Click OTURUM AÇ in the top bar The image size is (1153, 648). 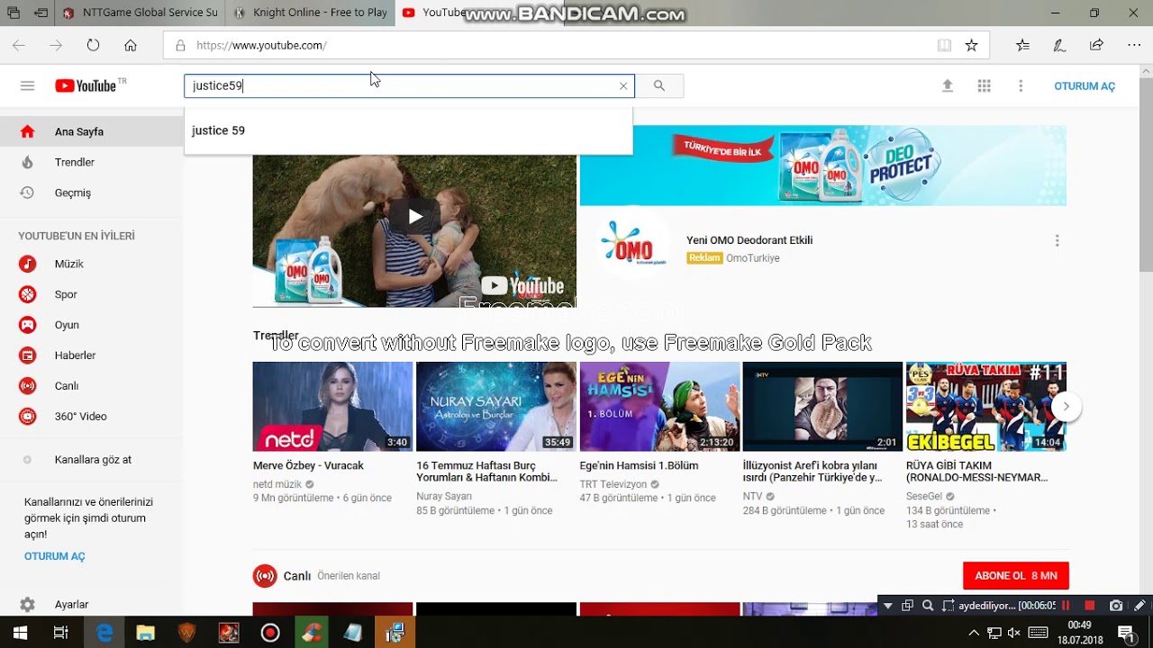pyautogui.click(x=1085, y=86)
